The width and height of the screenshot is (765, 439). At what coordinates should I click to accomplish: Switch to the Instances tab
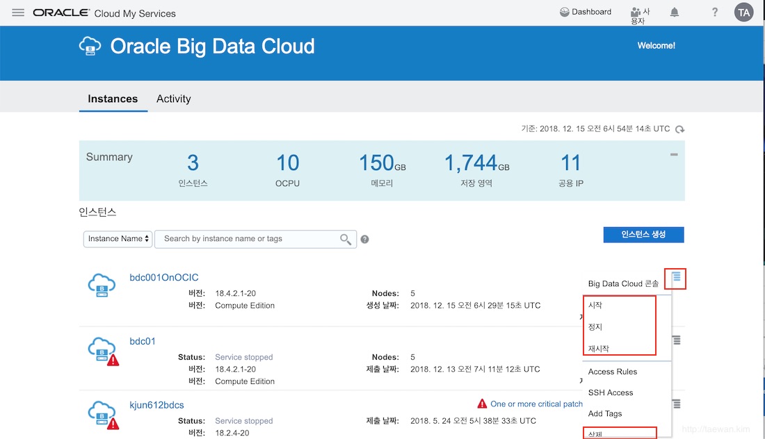click(x=113, y=99)
